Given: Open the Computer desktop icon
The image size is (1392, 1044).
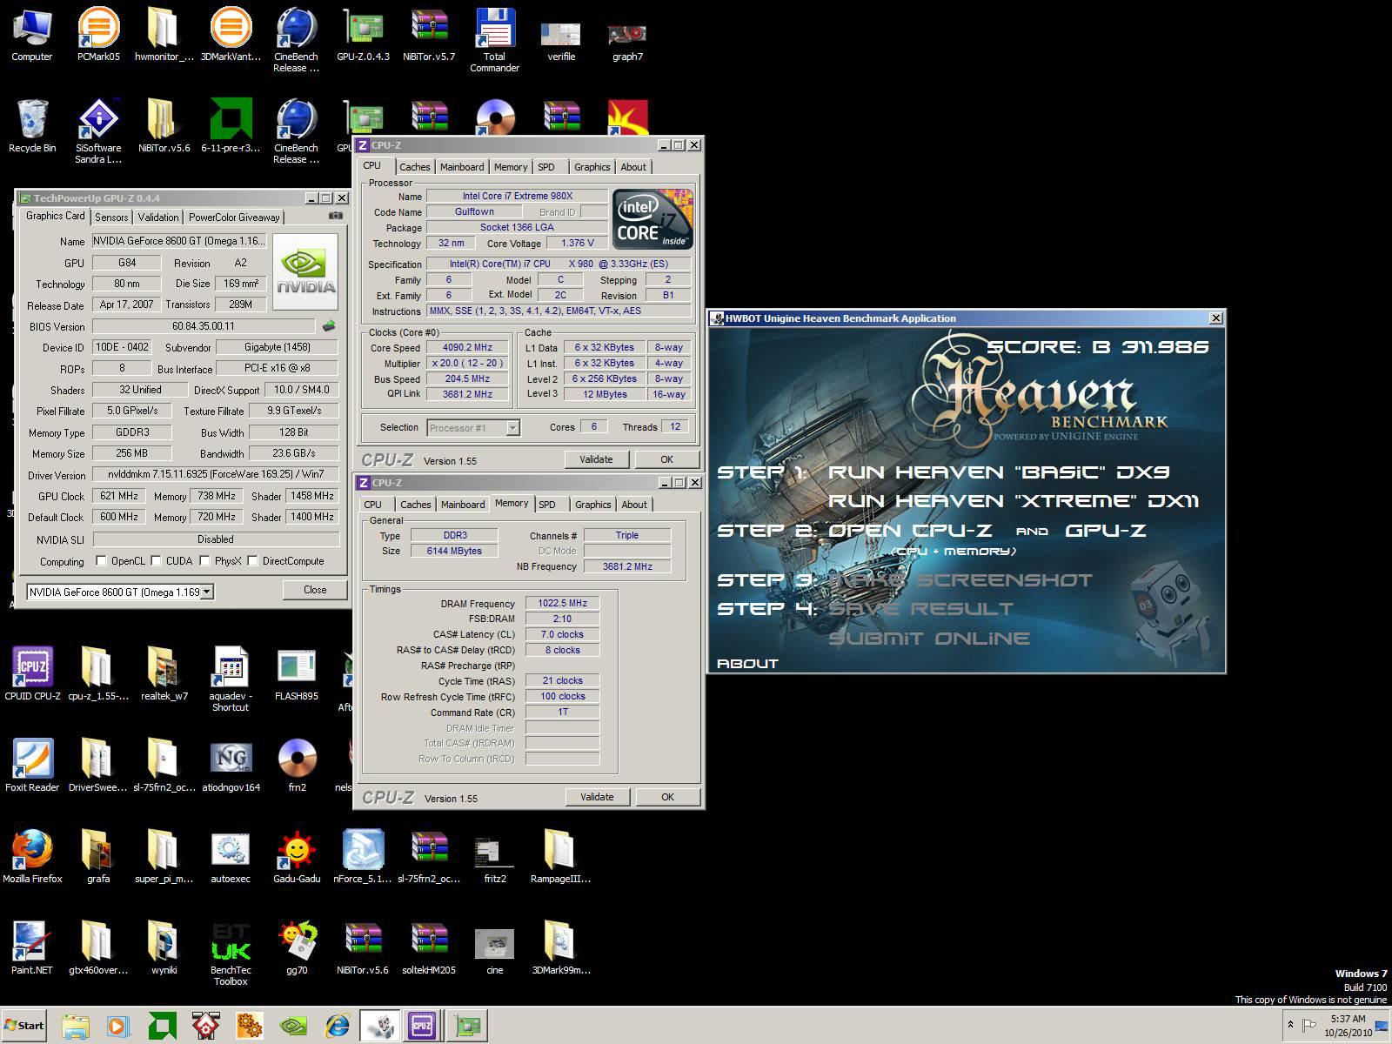Looking at the screenshot, I should (32, 35).
